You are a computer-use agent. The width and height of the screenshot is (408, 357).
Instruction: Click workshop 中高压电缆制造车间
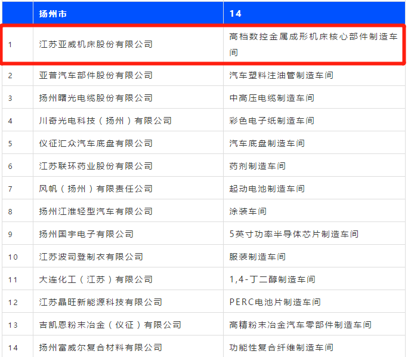[272, 98]
